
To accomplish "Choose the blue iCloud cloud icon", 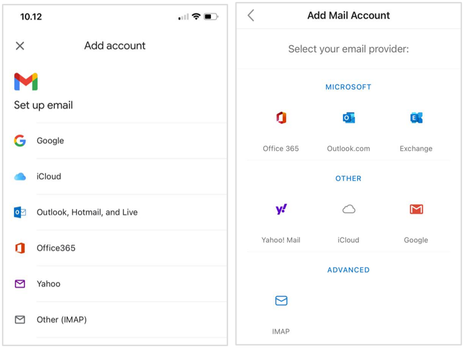I will [x=20, y=177].
